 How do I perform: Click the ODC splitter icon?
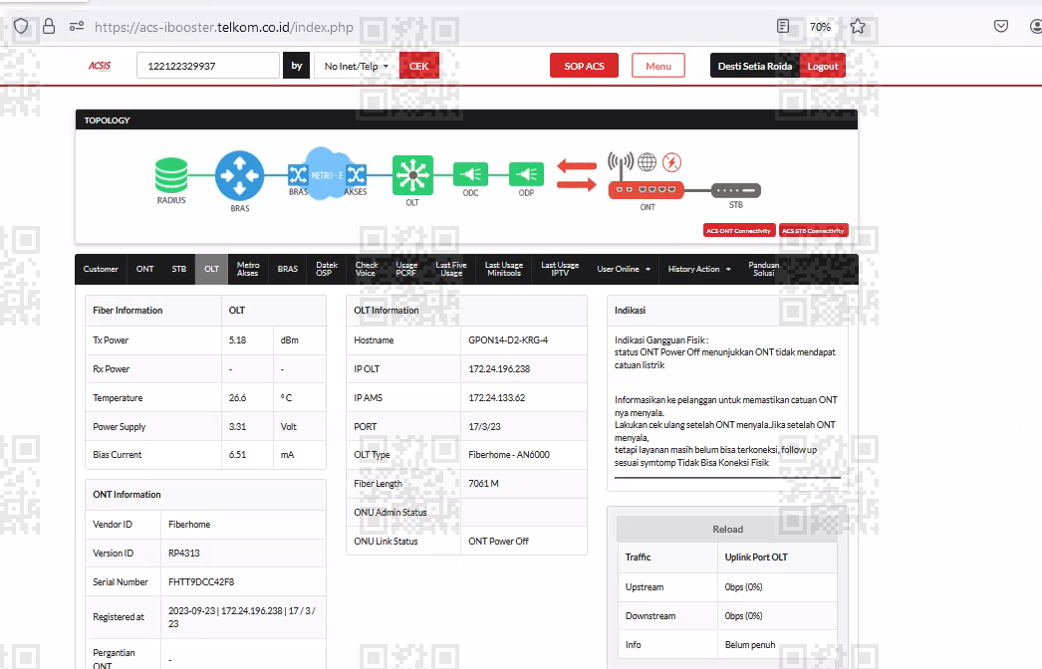pos(470,175)
